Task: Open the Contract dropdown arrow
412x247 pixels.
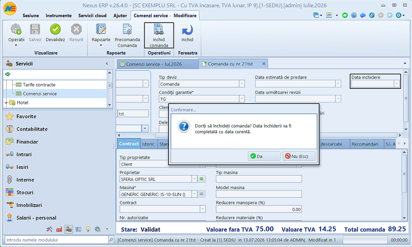Action: coord(203,209)
